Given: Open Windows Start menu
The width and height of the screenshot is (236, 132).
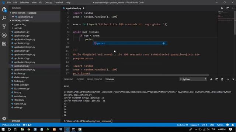Looking at the screenshot, I should [3, 129].
